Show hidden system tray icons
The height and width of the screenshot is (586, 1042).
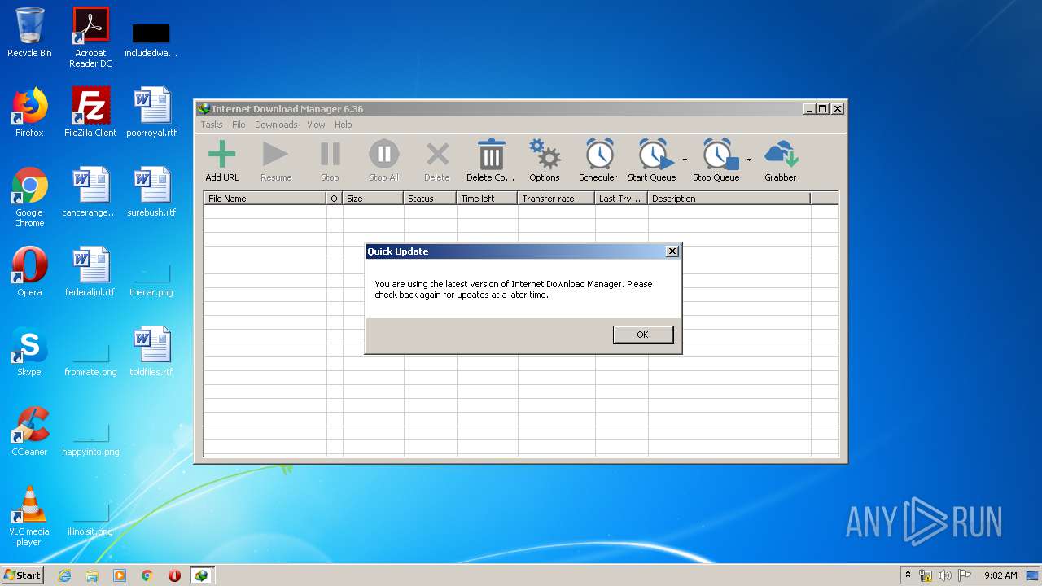click(x=908, y=575)
